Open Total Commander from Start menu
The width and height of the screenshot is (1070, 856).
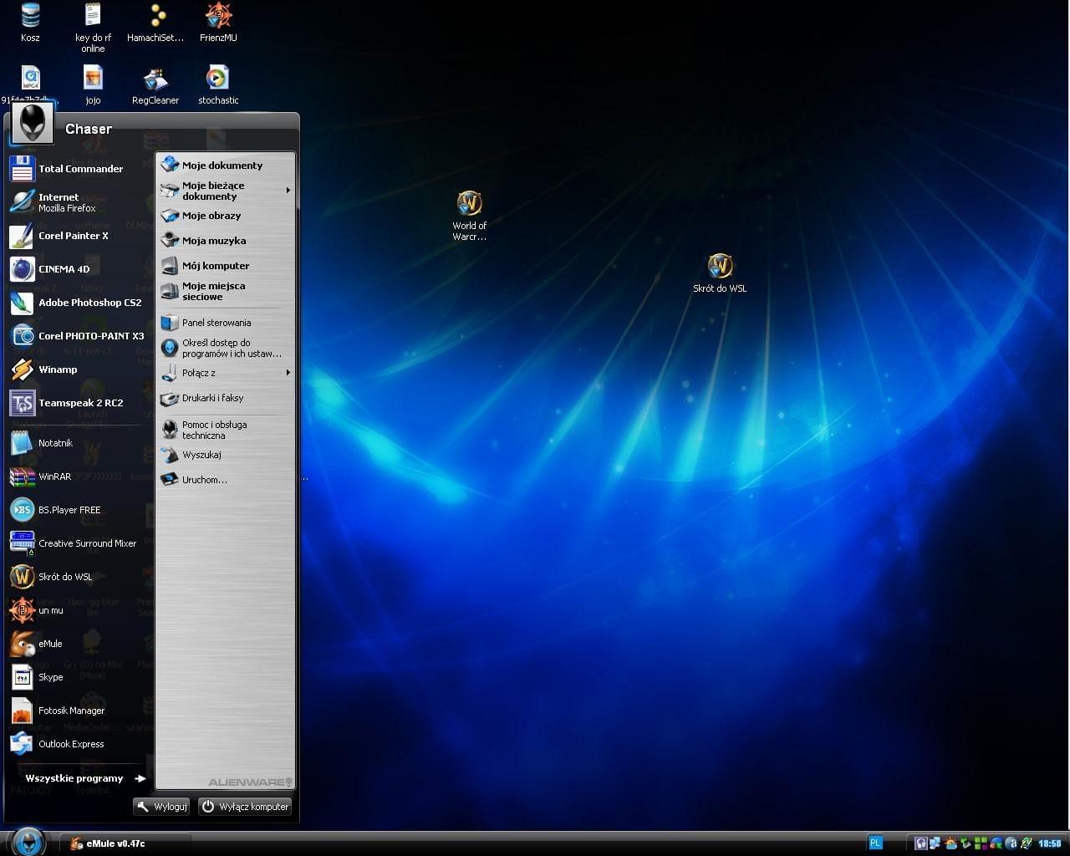[x=79, y=169]
